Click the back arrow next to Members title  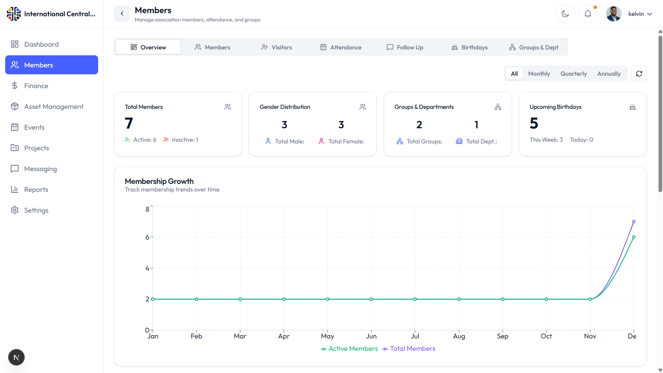coord(122,14)
